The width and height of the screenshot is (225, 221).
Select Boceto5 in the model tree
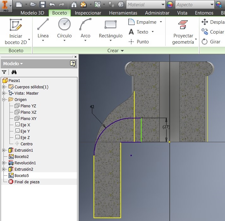(x=21, y=175)
